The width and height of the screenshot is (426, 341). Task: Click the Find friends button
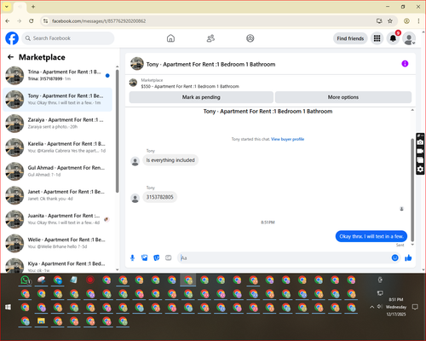coord(350,38)
